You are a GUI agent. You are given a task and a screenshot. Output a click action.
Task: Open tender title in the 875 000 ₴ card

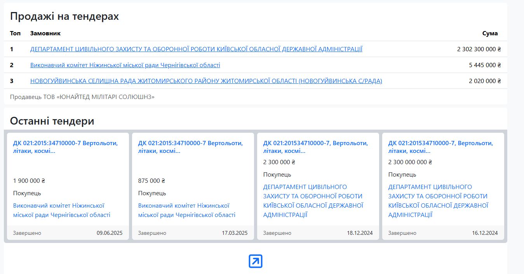coord(190,147)
